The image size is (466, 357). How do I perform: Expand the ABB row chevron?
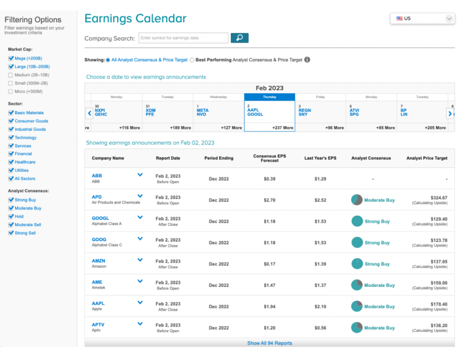(140, 175)
